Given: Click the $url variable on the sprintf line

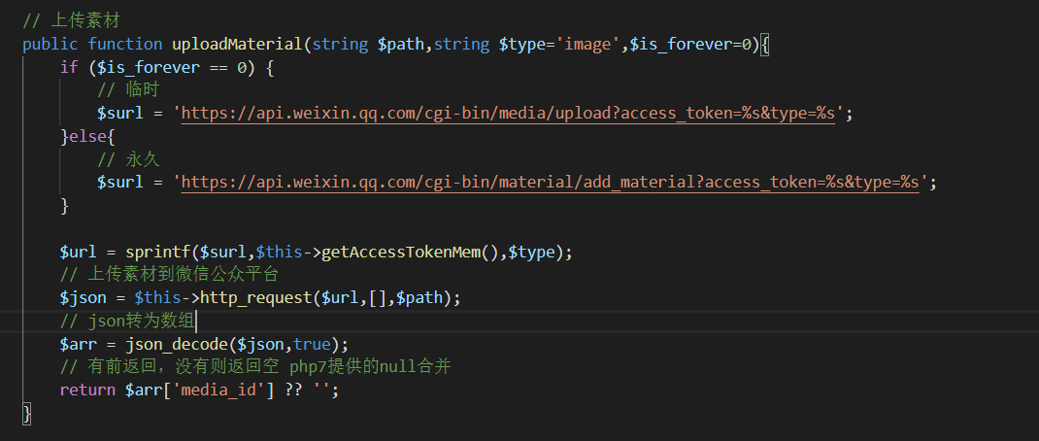Looking at the screenshot, I should (x=79, y=252).
